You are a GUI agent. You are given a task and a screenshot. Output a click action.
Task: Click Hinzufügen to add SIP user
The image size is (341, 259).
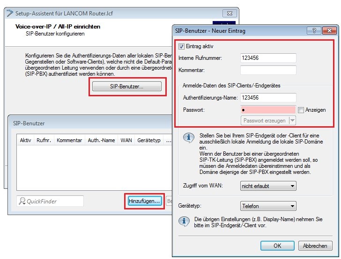(x=144, y=201)
